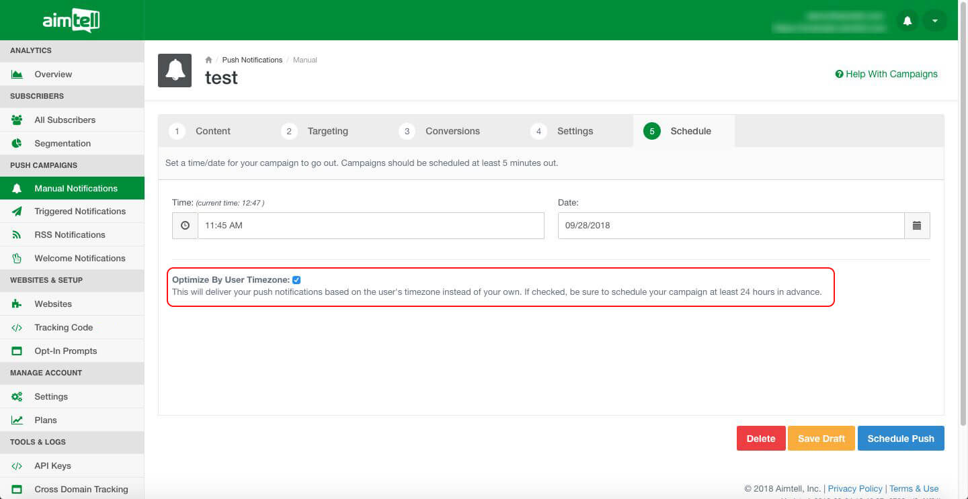Open Triggered Notifications in sidebar
This screenshot has height=499, width=968.
click(x=72, y=212)
